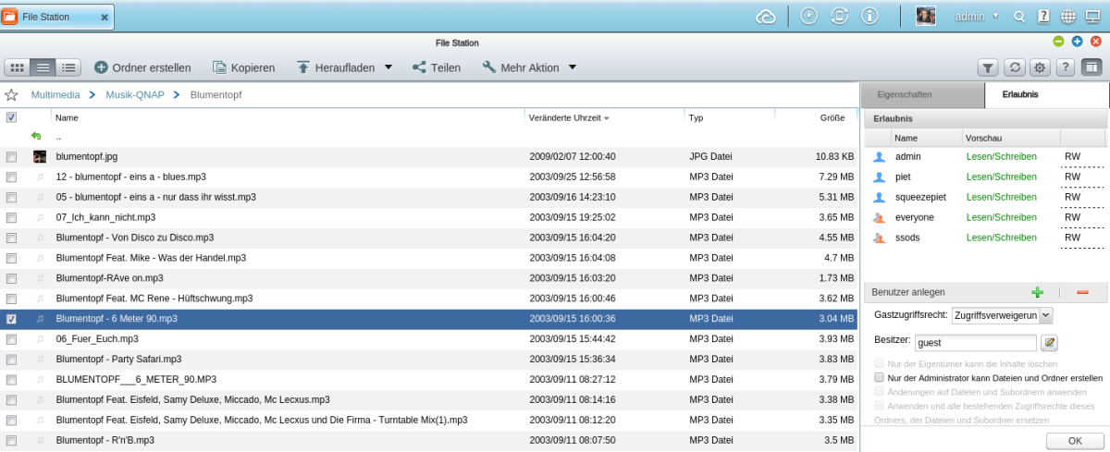Open File Station settings gear
The image size is (1110, 452).
[x=1040, y=67]
